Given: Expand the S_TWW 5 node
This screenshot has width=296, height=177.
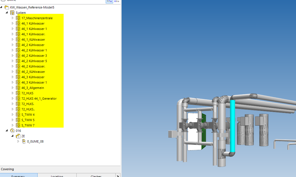Looking at the screenshot, I should (13, 120).
